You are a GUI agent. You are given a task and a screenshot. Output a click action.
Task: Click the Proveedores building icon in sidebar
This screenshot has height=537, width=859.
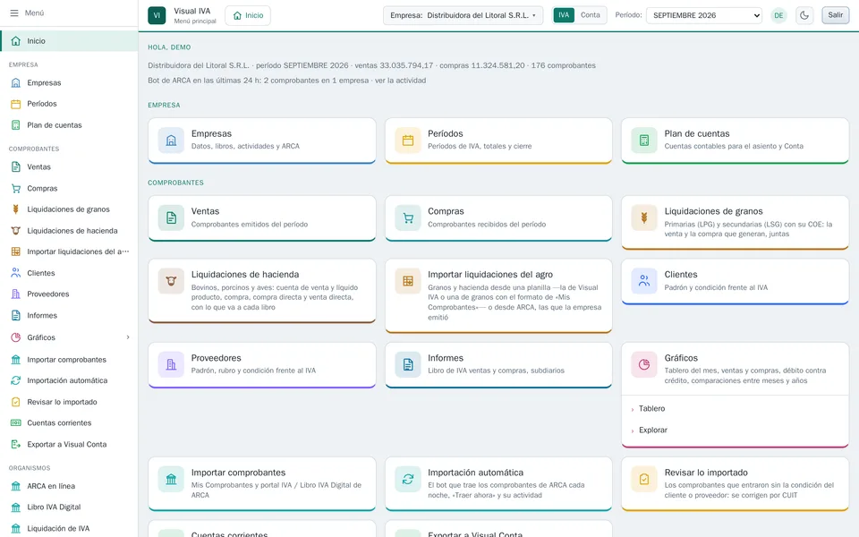click(x=16, y=294)
